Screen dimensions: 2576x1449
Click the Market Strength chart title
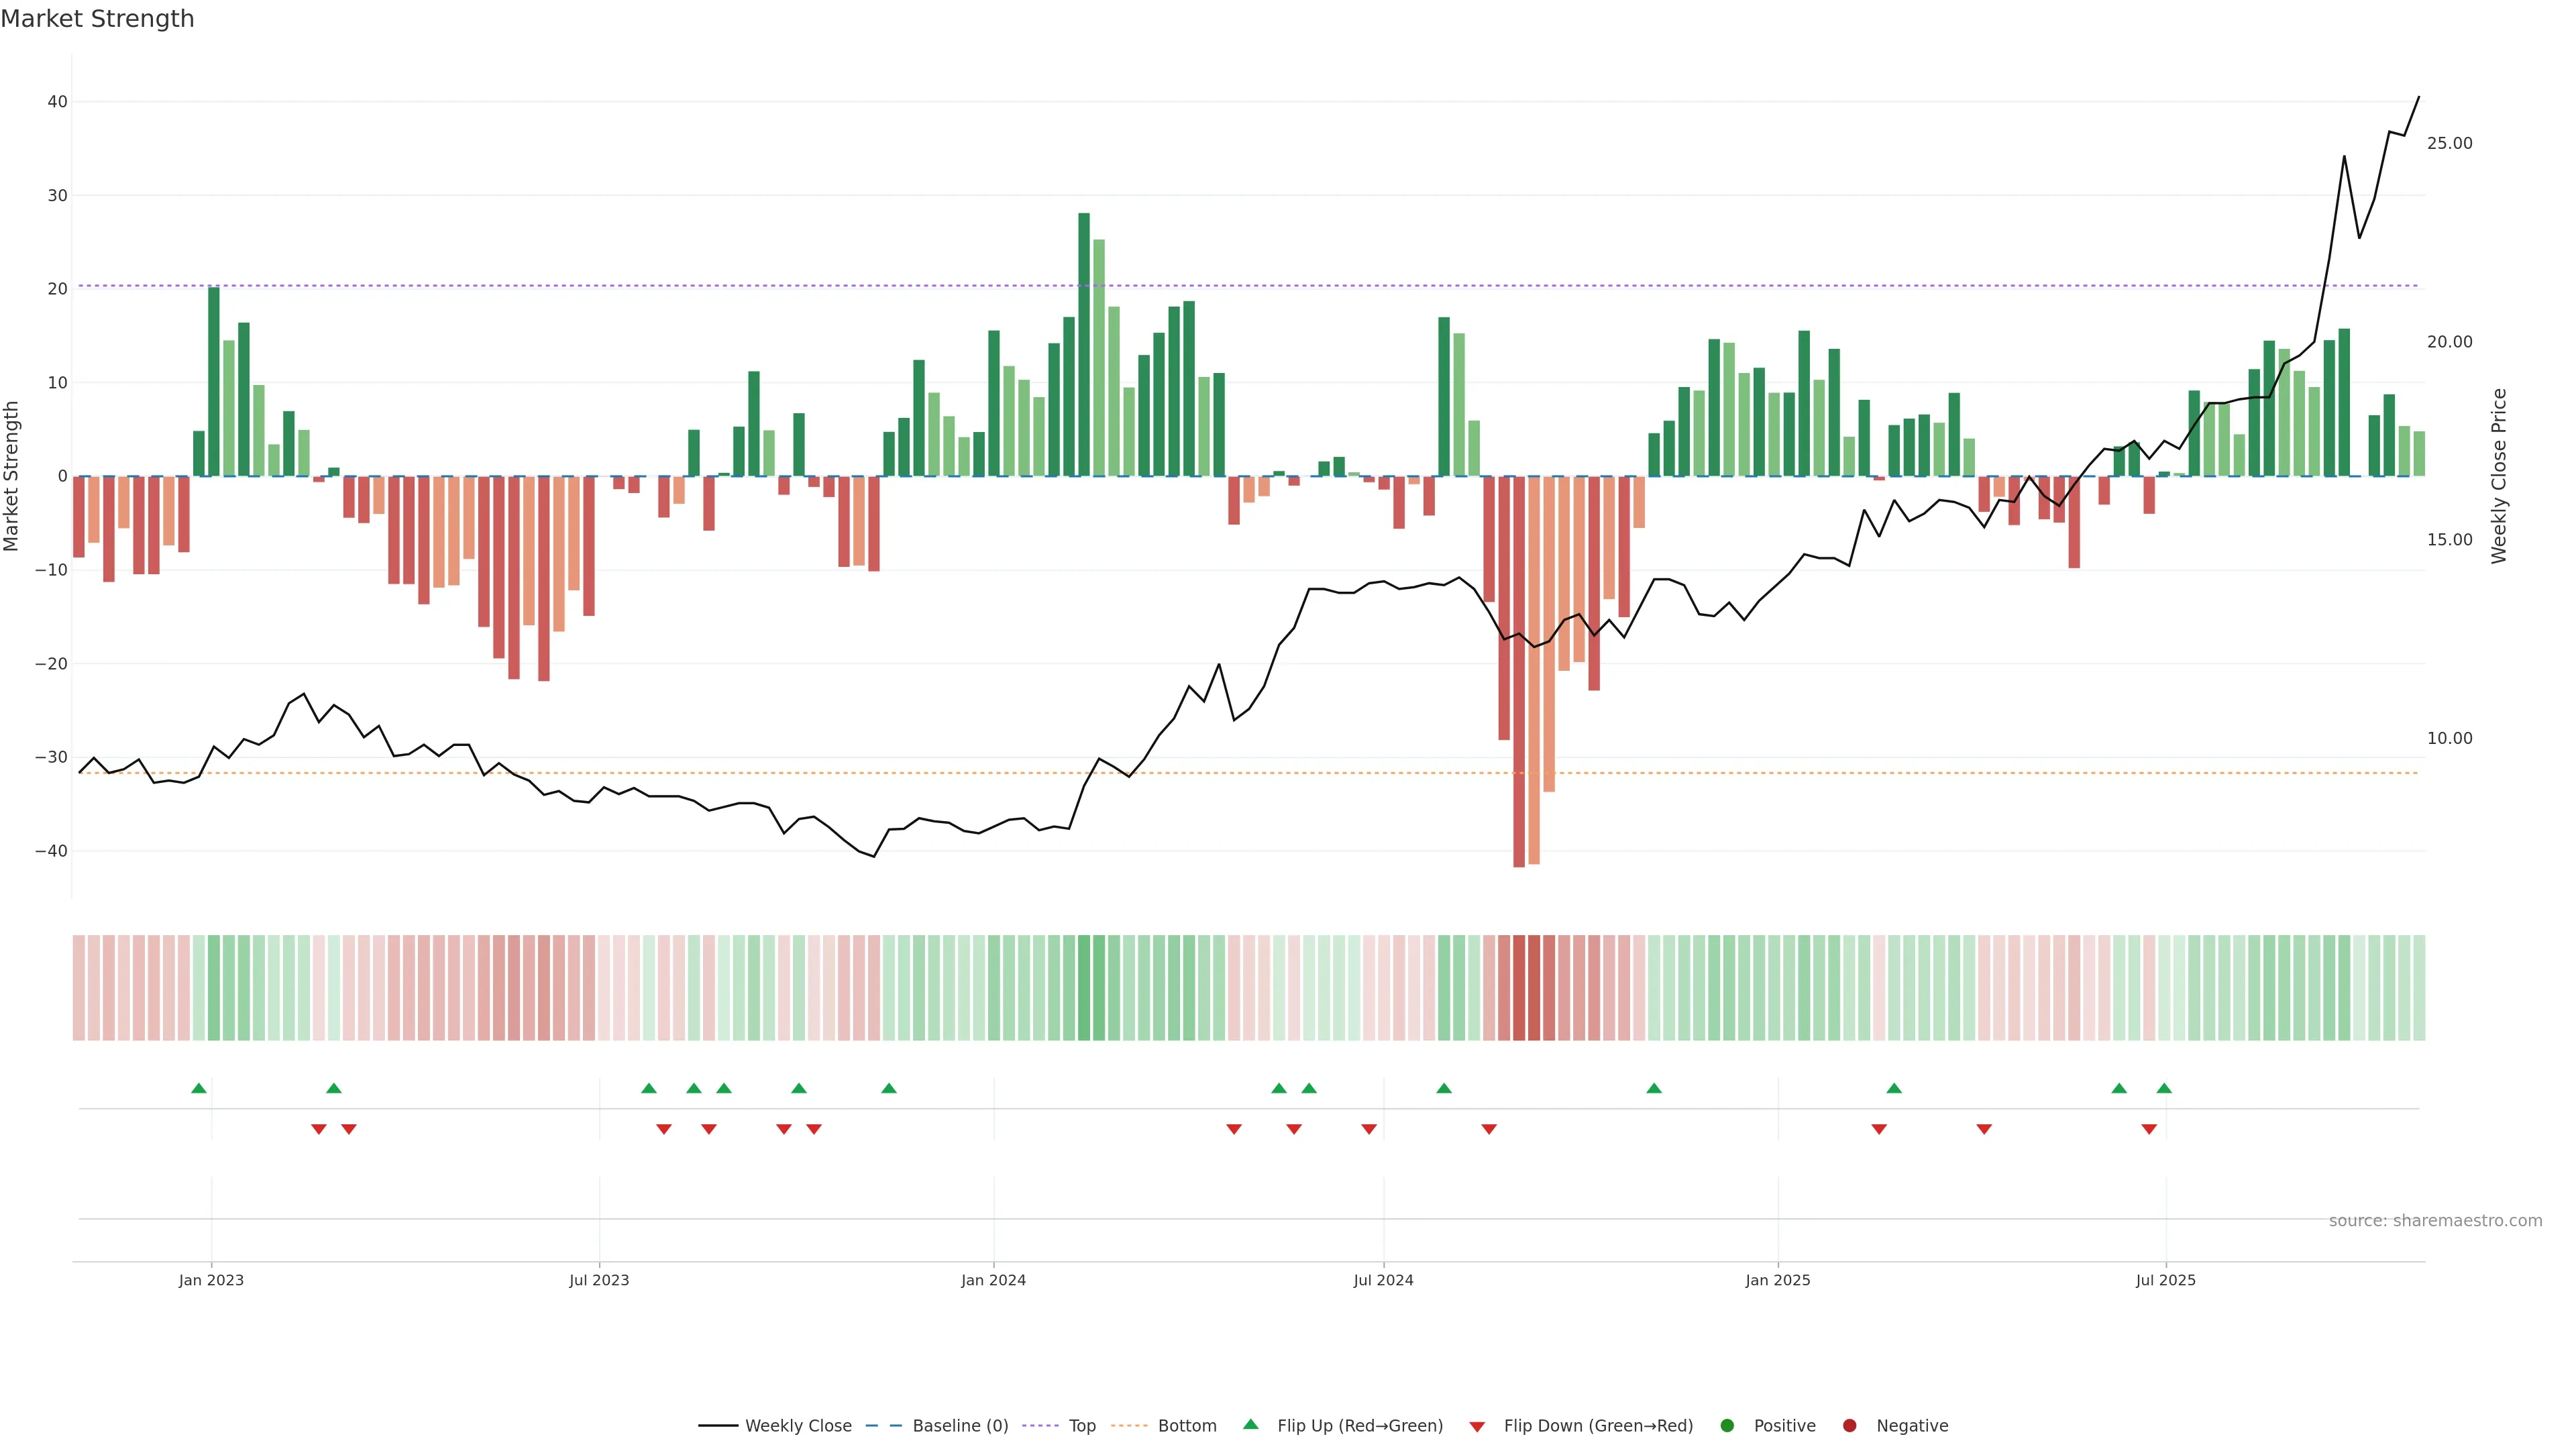(x=98, y=19)
